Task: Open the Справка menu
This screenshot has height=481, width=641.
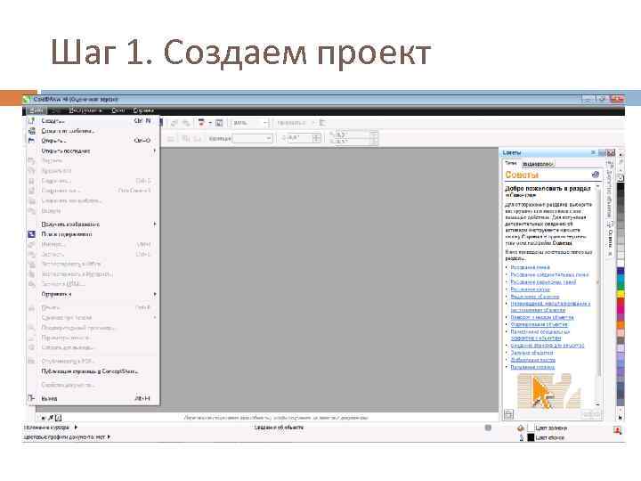Action: [143, 110]
